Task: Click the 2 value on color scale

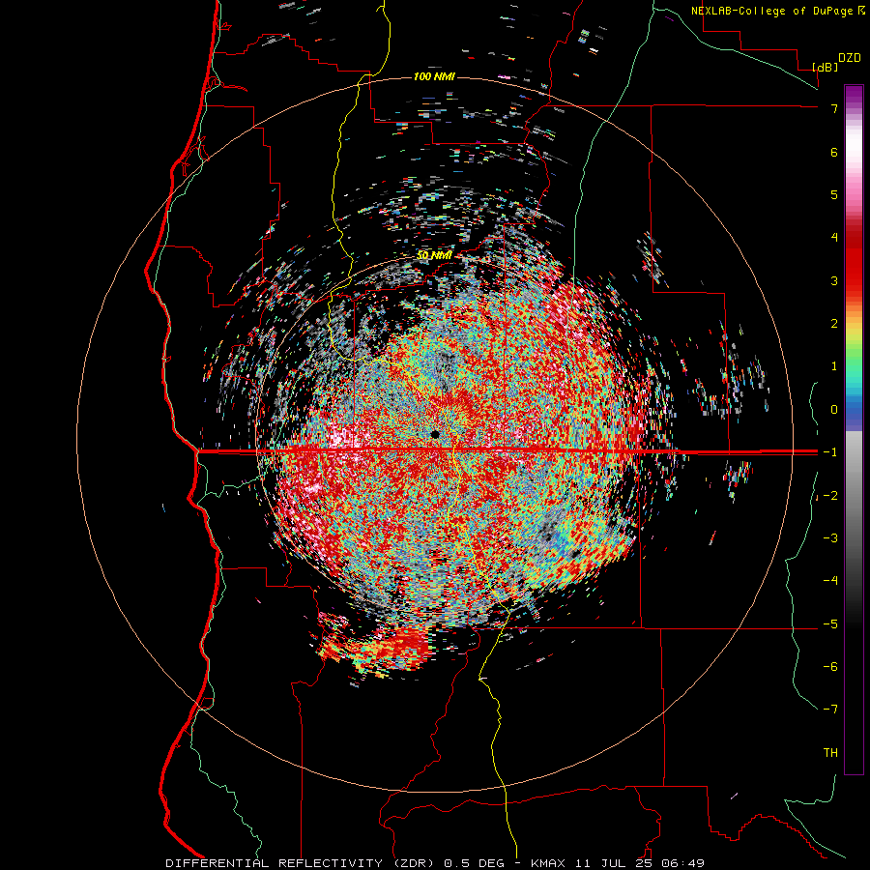Action: coord(834,324)
